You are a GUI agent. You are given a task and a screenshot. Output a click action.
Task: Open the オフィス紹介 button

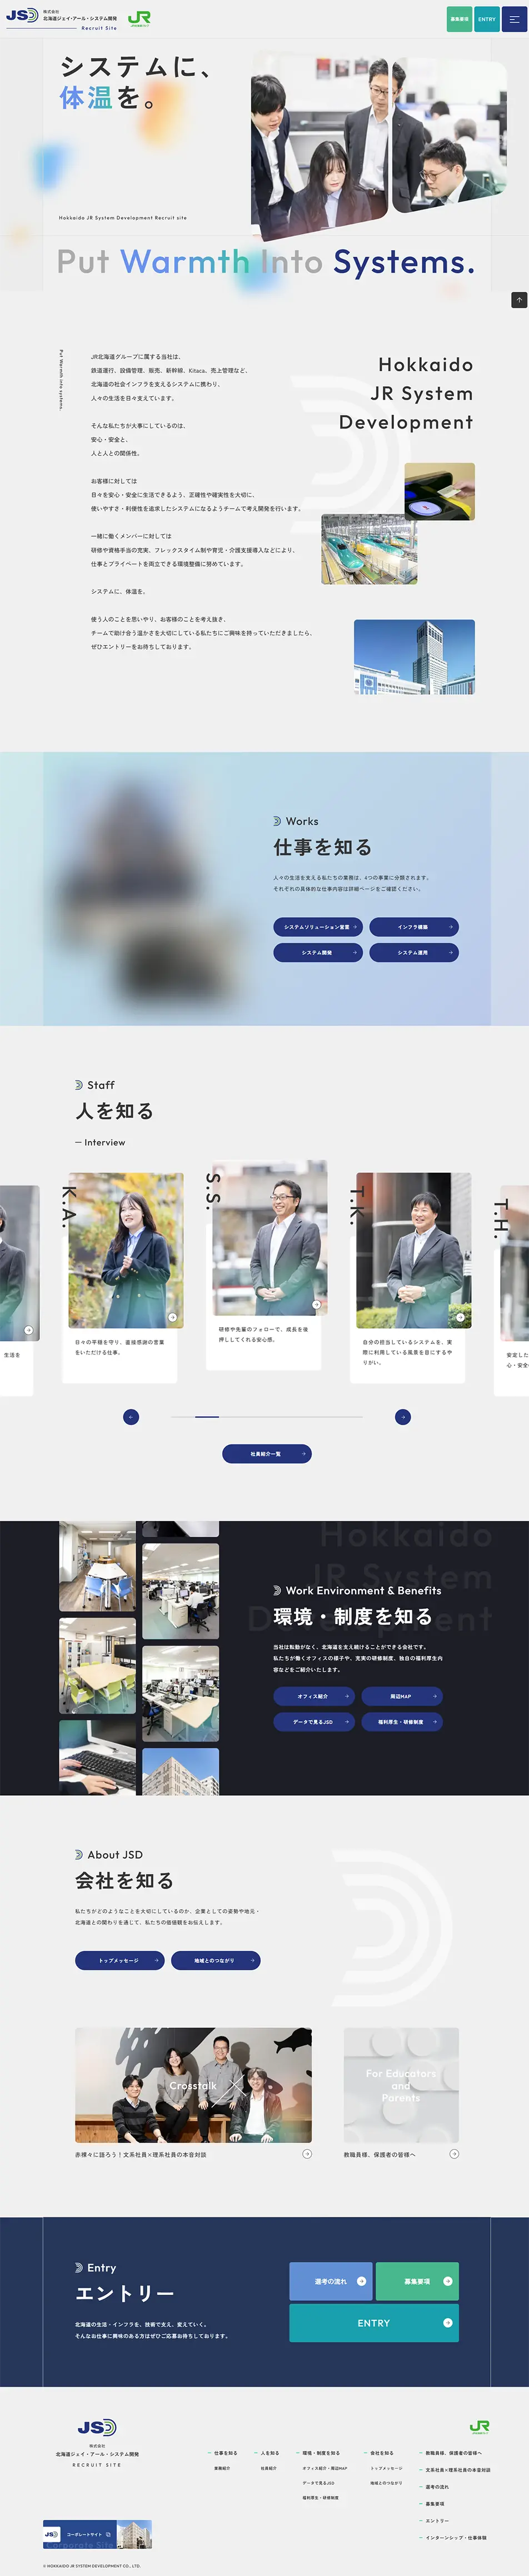pos(313,1696)
